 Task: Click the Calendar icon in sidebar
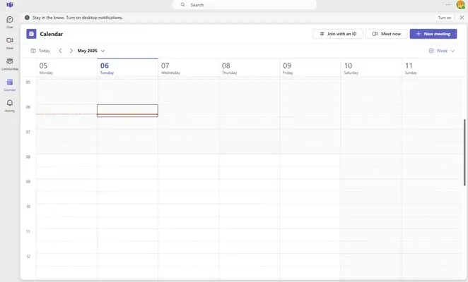pyautogui.click(x=10, y=83)
